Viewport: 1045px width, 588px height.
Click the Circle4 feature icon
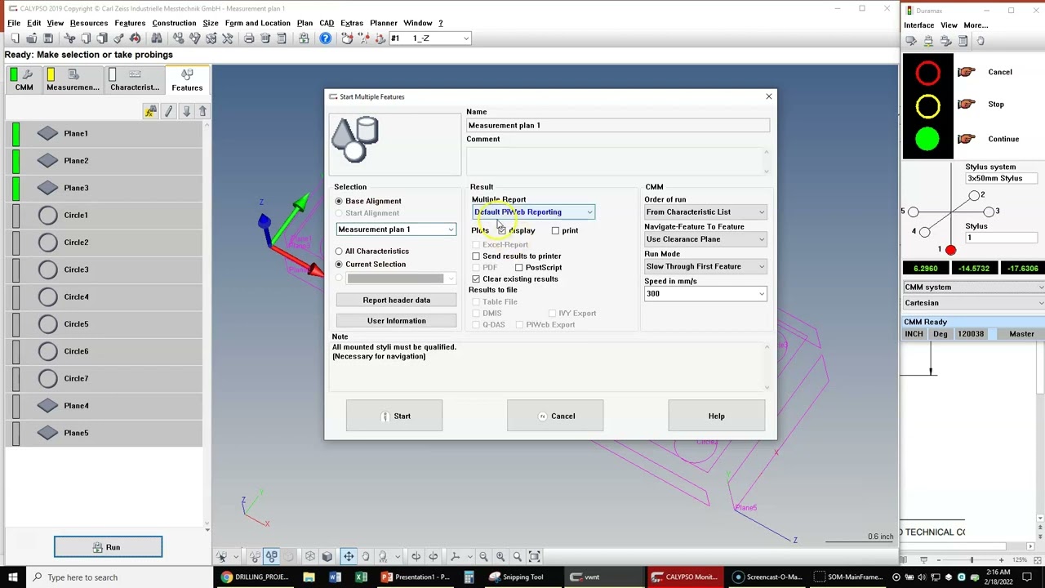coord(47,296)
